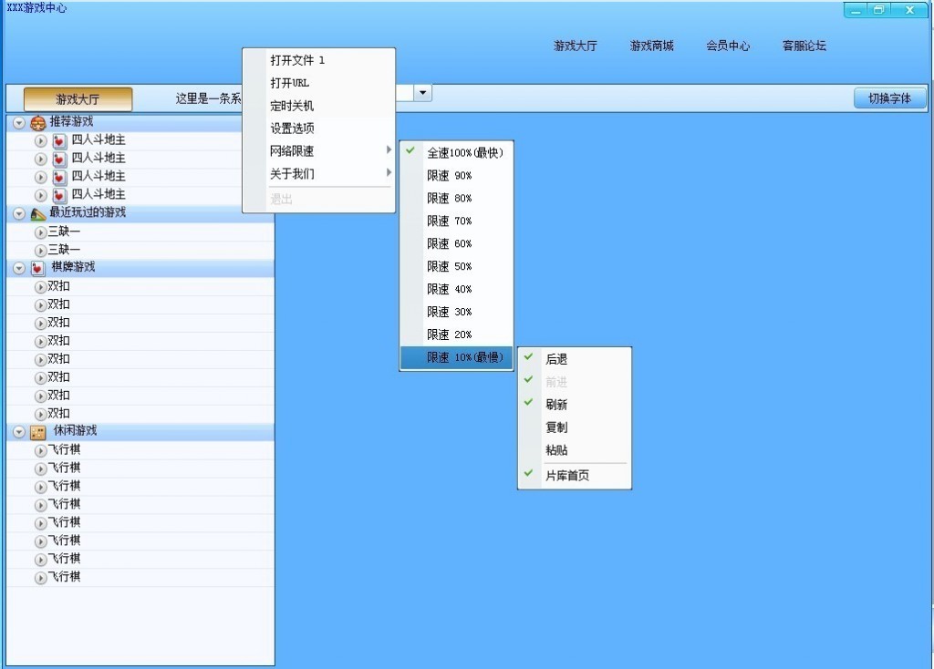The width and height of the screenshot is (934, 669).
Task: Click the 切换字体 button
Action: [889, 98]
